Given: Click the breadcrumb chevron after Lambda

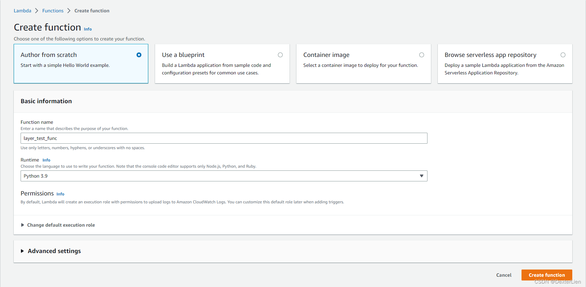Looking at the screenshot, I should click(37, 11).
